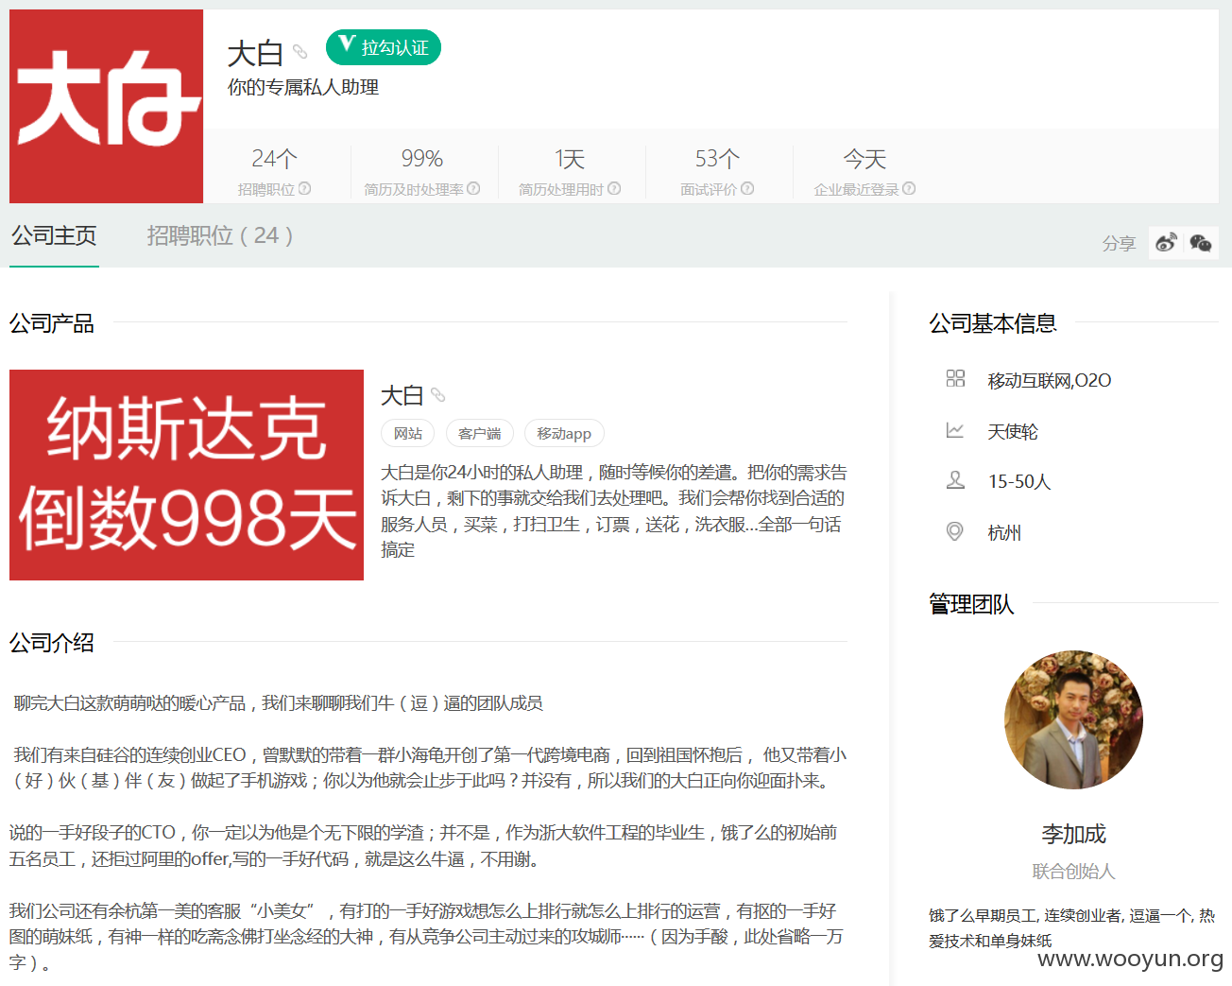Open help icon next to 简历及时处理率
Image resolution: width=1232 pixels, height=986 pixels.
coord(473,188)
